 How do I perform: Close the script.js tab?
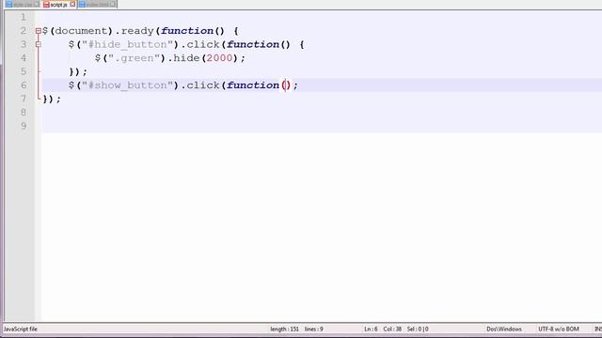click(x=72, y=5)
